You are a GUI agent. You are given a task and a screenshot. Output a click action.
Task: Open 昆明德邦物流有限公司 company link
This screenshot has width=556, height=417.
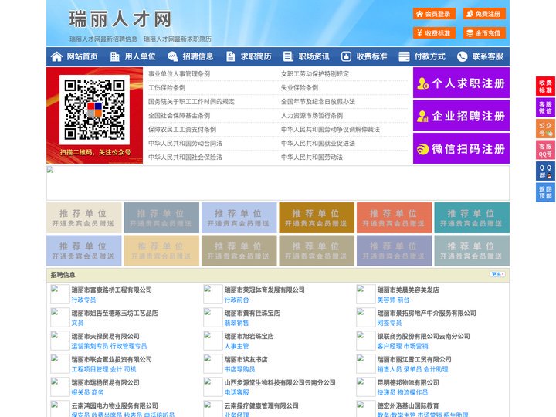point(408,382)
